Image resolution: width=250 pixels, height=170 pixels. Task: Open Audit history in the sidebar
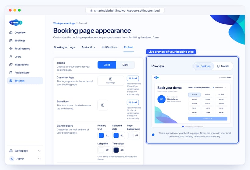pyautogui.click(x=25, y=73)
